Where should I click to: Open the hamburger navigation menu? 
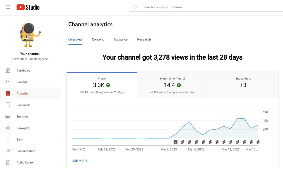pos(8,7)
